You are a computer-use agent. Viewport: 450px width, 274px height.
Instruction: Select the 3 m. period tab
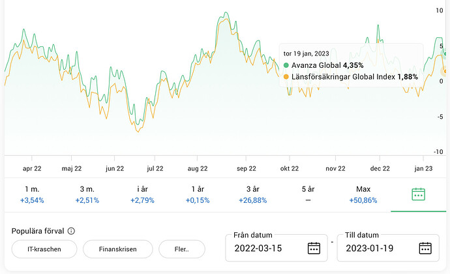(x=87, y=194)
